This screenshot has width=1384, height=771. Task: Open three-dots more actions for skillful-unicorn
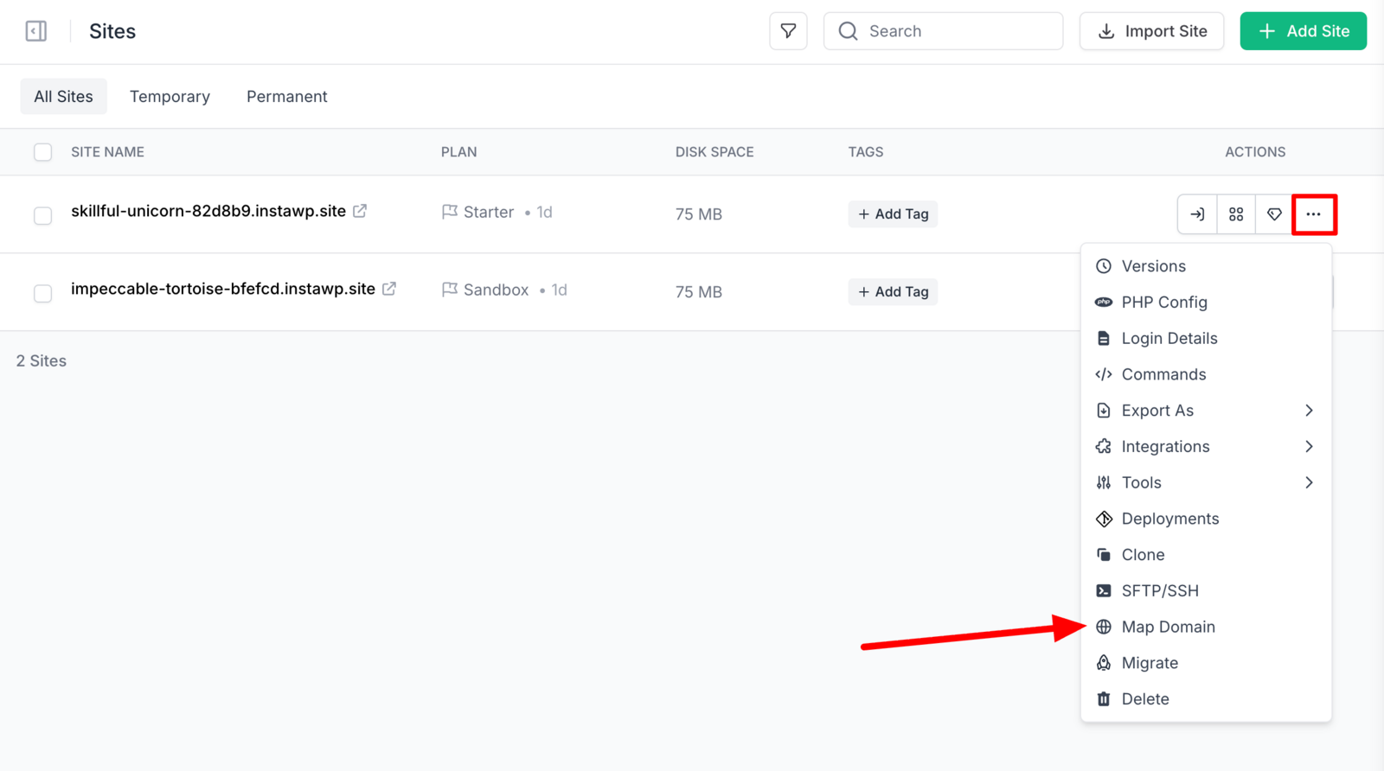pos(1314,214)
